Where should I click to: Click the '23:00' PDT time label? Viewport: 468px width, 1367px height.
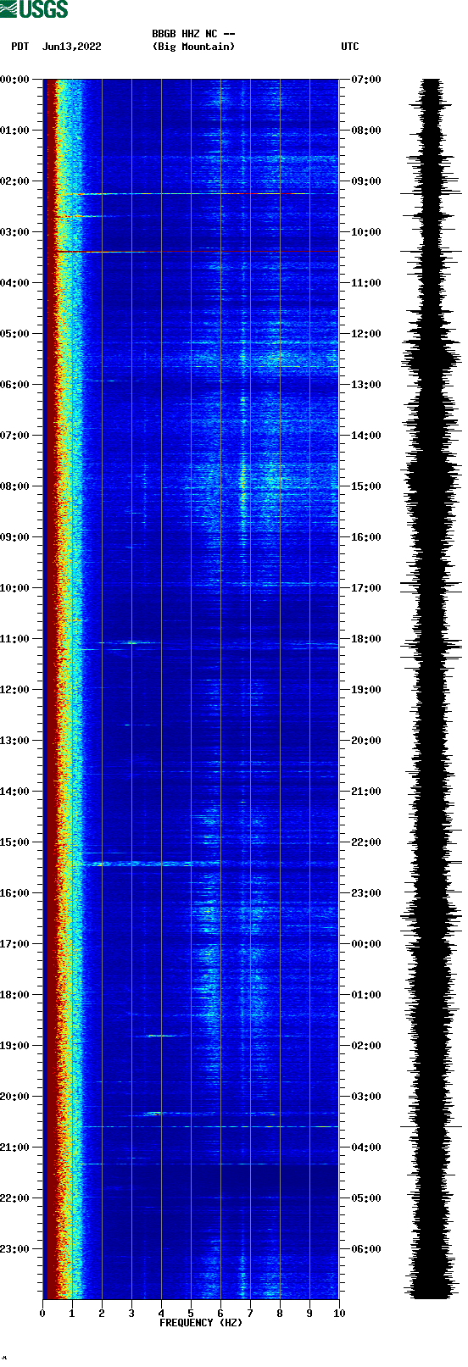15,1249
